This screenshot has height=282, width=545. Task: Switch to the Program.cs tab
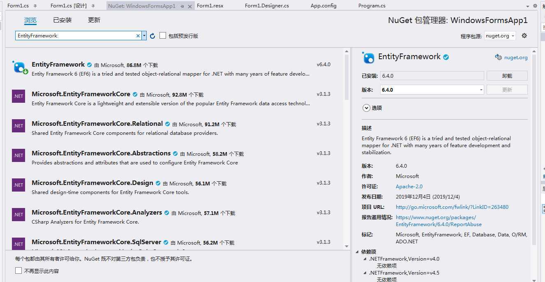tap(372, 6)
